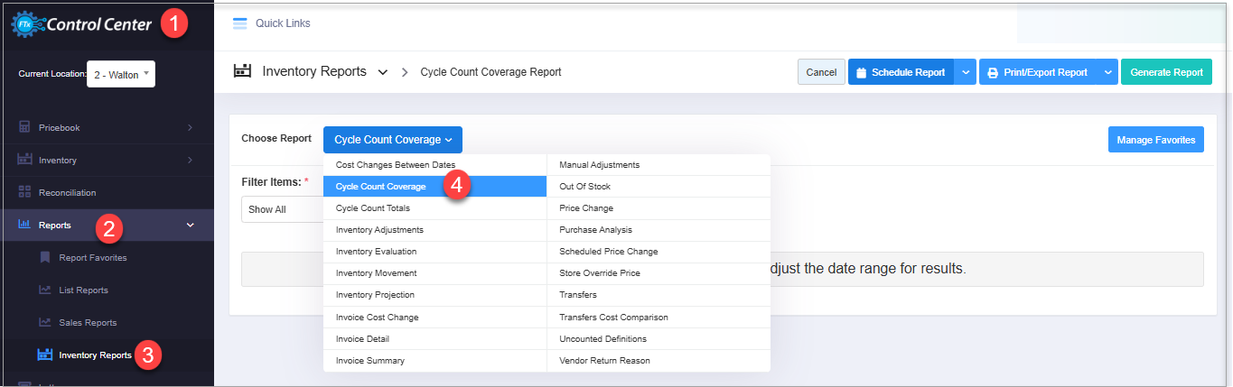Collapse the Cycle Count Coverage report selector
This screenshot has width=1233, height=387.
[393, 140]
